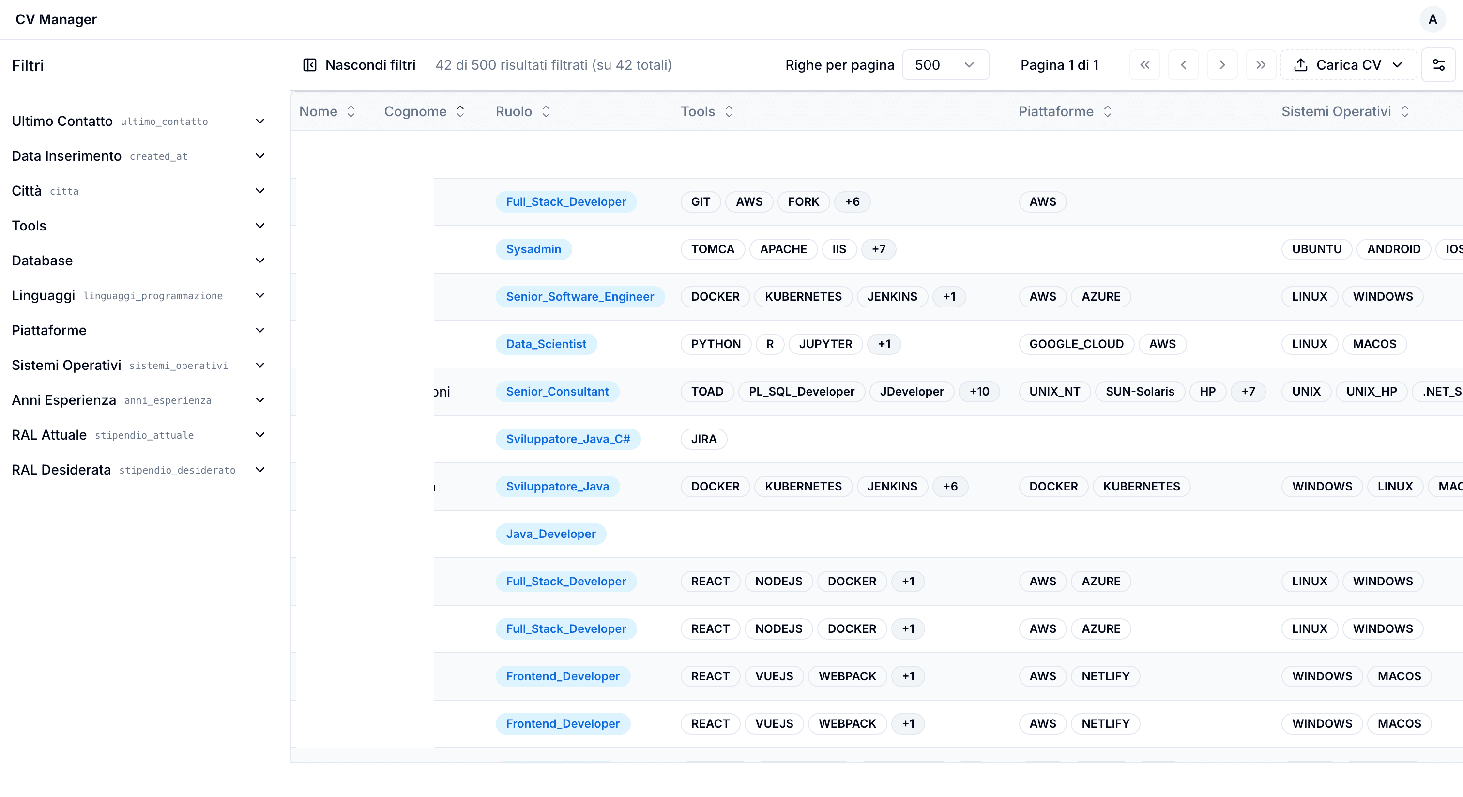Sort by Sistemi Operativi column arrows

click(1405, 111)
